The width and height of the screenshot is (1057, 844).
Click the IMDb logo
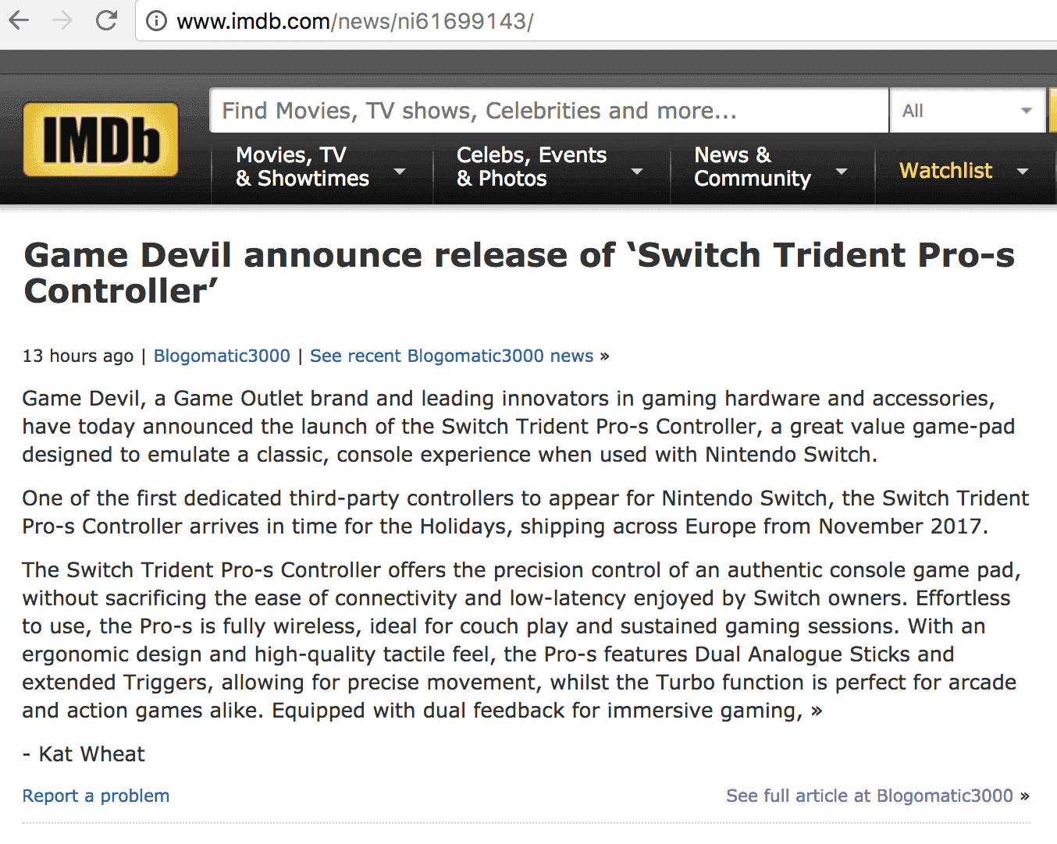tap(101, 140)
